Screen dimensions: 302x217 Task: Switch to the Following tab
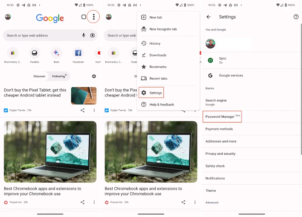coord(59,76)
